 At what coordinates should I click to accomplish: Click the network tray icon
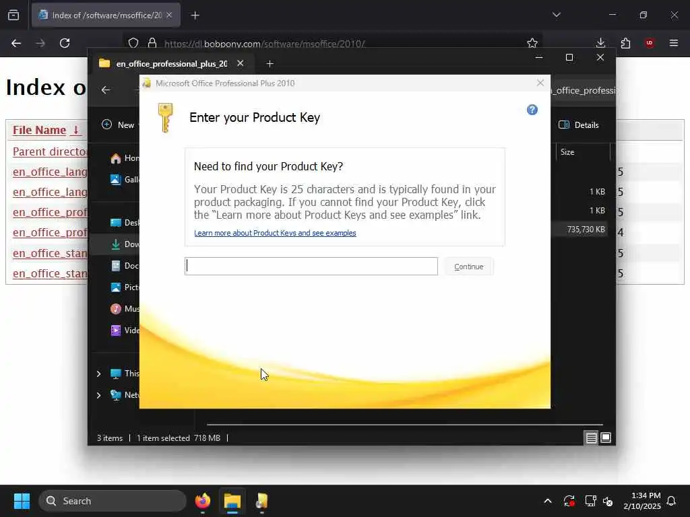pos(590,501)
